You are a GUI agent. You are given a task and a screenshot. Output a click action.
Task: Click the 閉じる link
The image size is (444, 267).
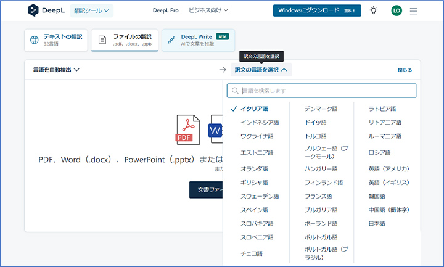pyautogui.click(x=405, y=70)
